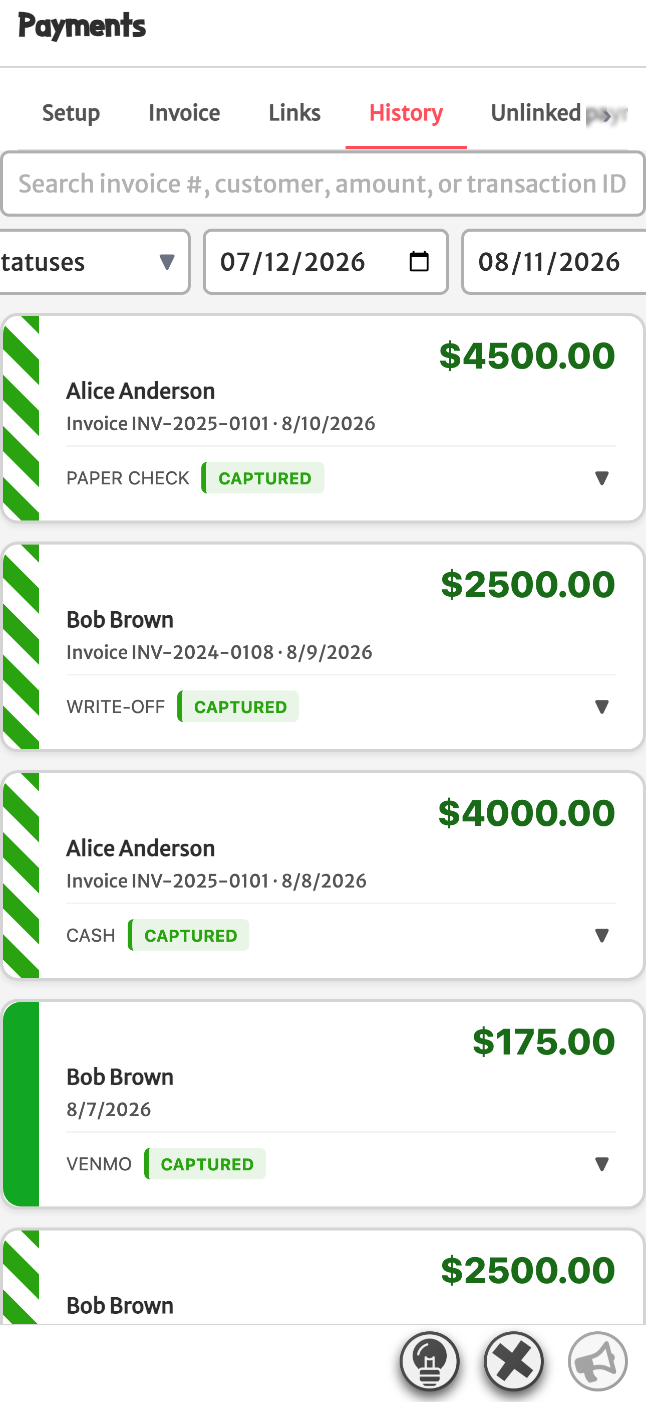The height and width of the screenshot is (1402, 646).
Task: Open calendar picker on 07/12/2026 date
Action: pyautogui.click(x=419, y=262)
